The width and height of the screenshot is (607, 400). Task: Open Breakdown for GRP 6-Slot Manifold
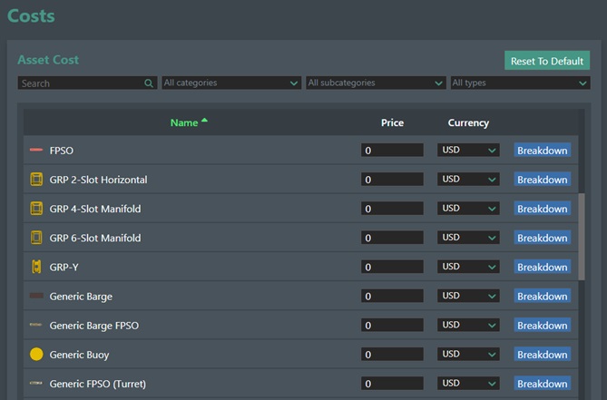tap(543, 238)
